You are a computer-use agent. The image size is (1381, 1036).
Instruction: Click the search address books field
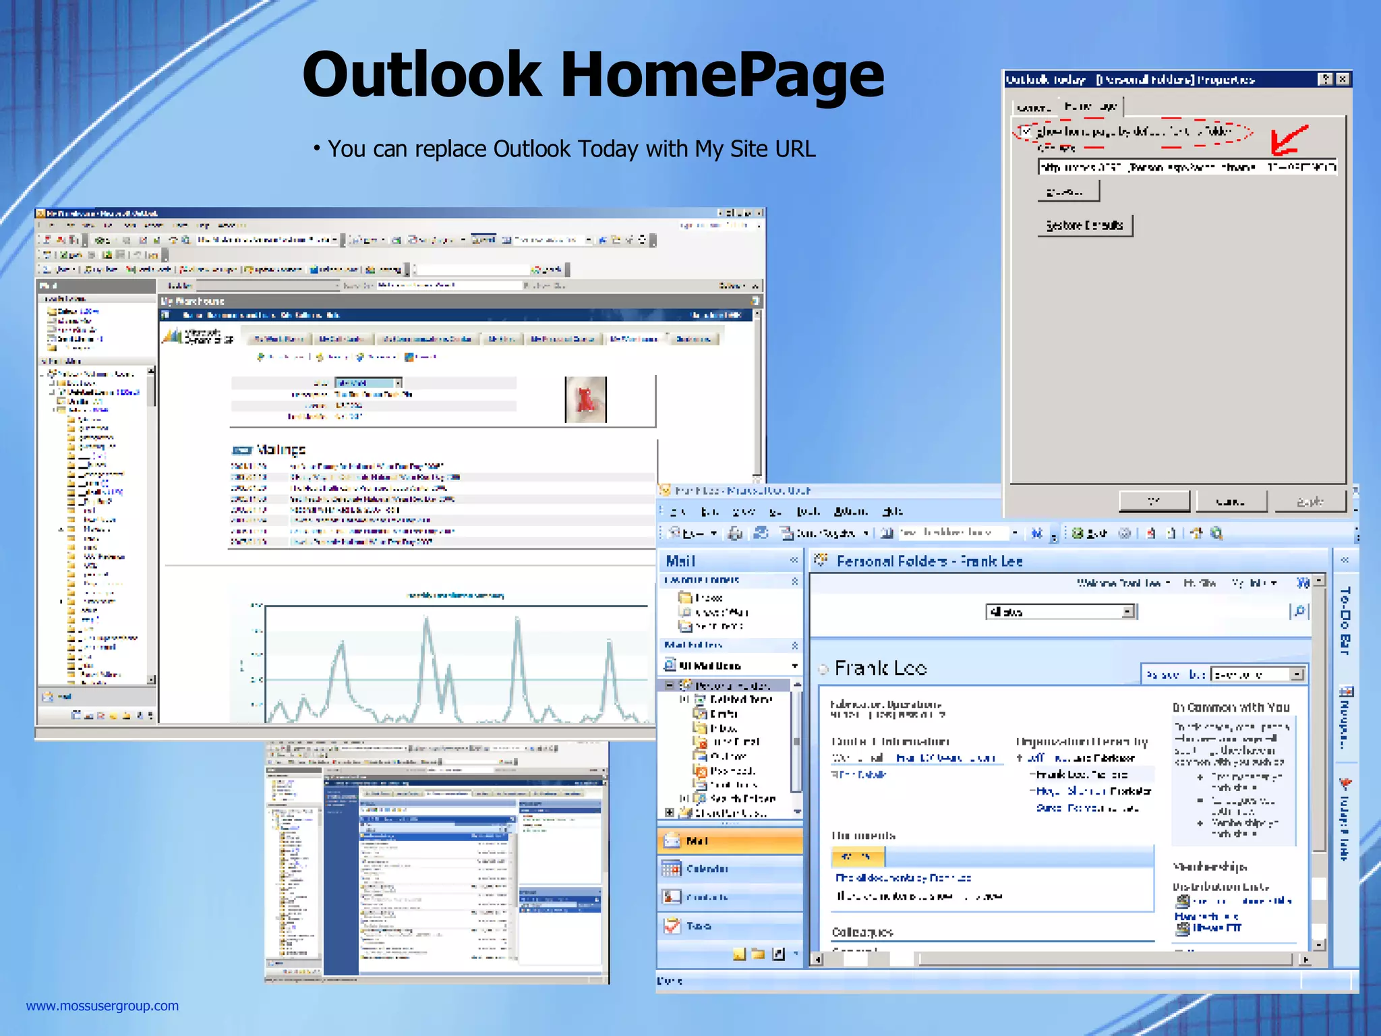pyautogui.click(x=954, y=533)
